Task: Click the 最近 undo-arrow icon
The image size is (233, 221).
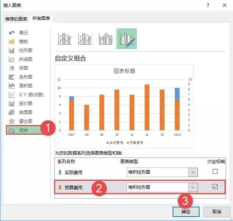Action: (x=12, y=33)
